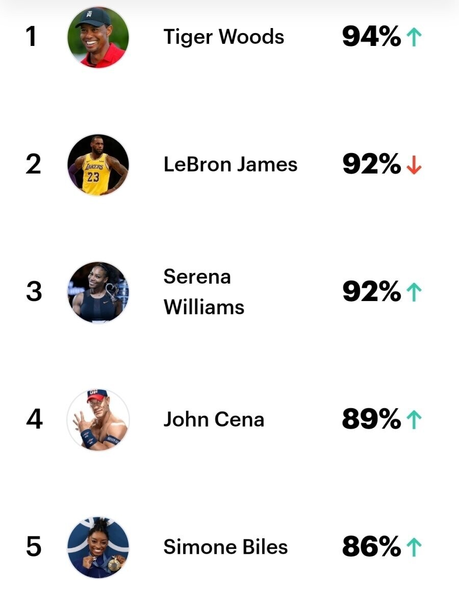
Task: Click the up arrow in Simone Biles' row
Action: 413,548
